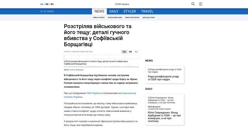The image size is (248, 140).
Task: Open the Юлія Свириденко card thumbnail image
Action: (x=162, y=100)
